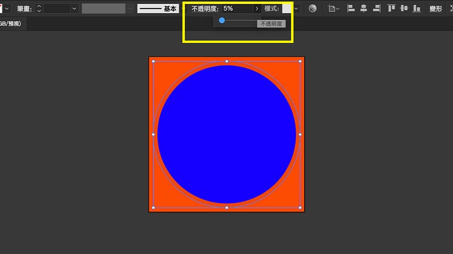Align objects to vertical top

391,8
